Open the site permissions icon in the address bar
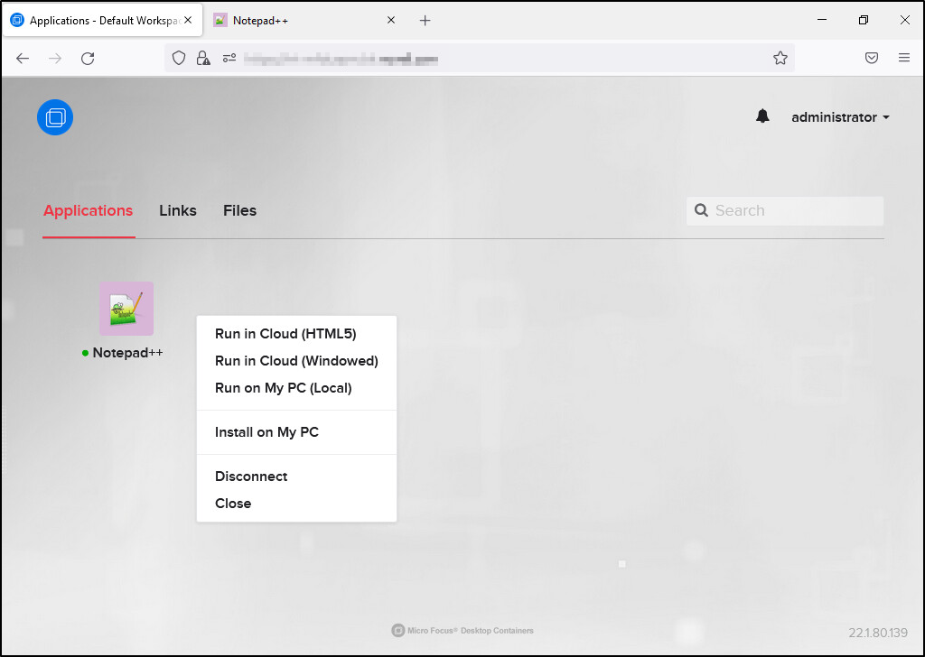The height and width of the screenshot is (657, 925). (229, 58)
